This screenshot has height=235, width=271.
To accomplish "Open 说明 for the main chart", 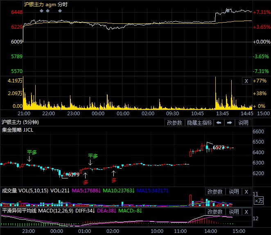I will (243, 123).
